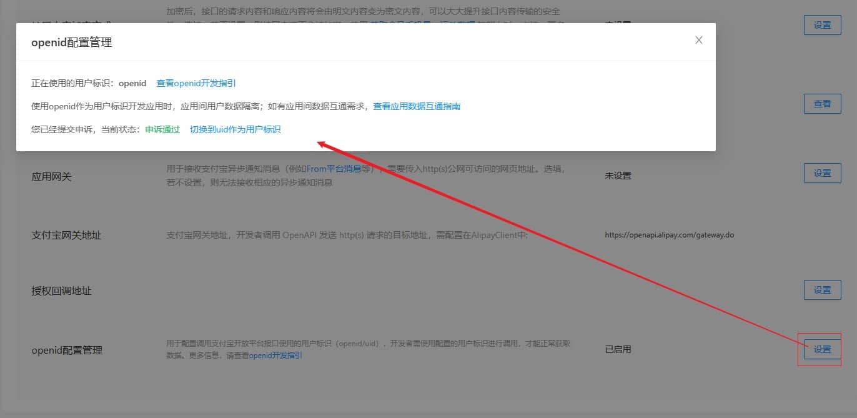Click the openid配置管理 title in the dialog header

[72, 42]
